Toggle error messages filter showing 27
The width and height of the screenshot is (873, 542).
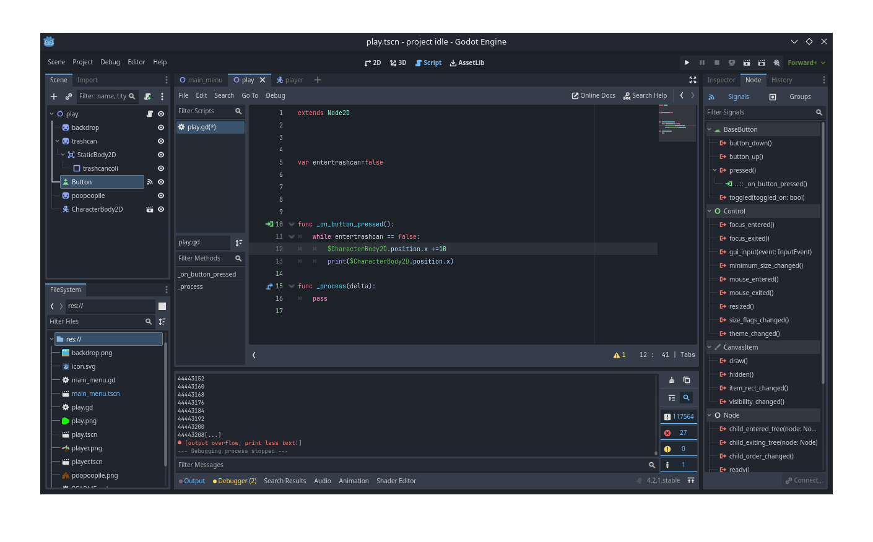click(679, 432)
